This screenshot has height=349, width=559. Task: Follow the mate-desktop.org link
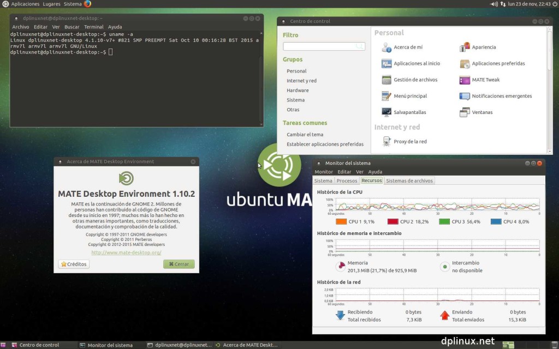[126, 252]
